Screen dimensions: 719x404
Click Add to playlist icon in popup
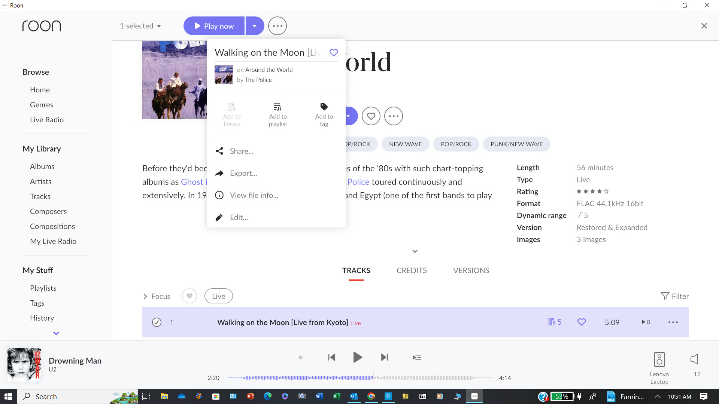click(277, 107)
